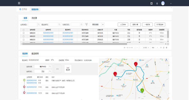189x100 pixels.
Task: Click the 王立 driver cell for SO20200321001
Action: 129,33
